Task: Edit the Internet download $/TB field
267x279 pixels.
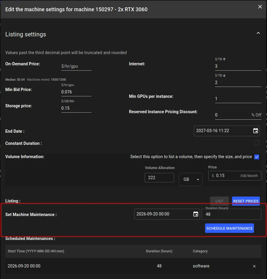Action: 238,82
